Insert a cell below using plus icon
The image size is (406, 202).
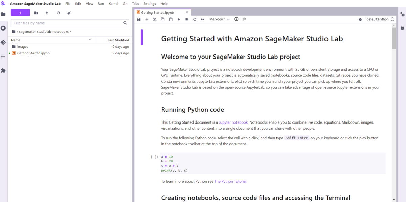pos(147,19)
